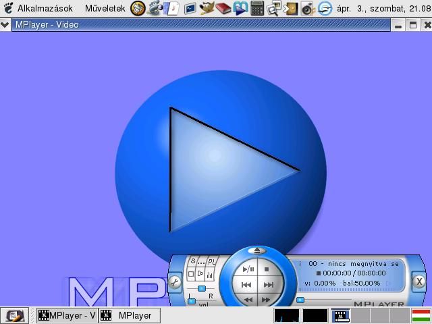Image resolution: width=432 pixels, height=324 pixels.
Task: Open the Műveletek menu
Action: coord(105,8)
